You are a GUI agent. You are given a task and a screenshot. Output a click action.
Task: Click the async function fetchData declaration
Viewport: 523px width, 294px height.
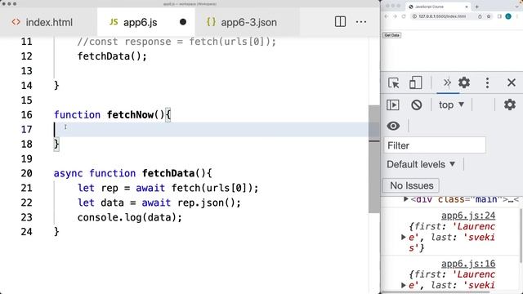[132, 173]
